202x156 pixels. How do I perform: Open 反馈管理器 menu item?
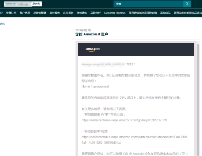click(x=40, y=13)
